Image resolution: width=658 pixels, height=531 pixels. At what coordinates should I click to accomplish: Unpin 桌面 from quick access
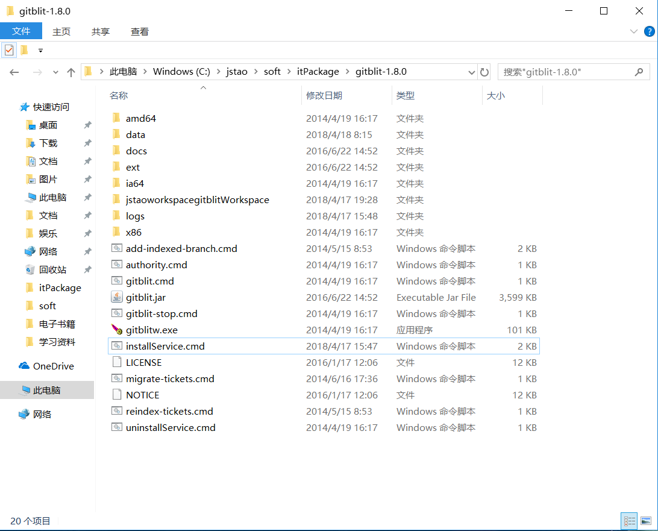(x=87, y=125)
